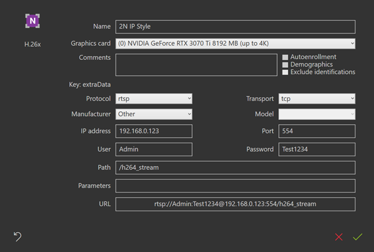Screen dimensions: 374x252
Task: Toggle the Demographics checkbox
Action: click(x=286, y=65)
